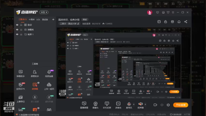
Task: Open the 上车一起玩 car icon tool
Action: coord(49,86)
